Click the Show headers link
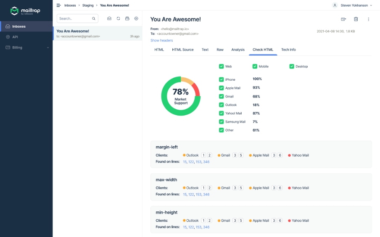This screenshot has height=237, width=380. coord(162,40)
